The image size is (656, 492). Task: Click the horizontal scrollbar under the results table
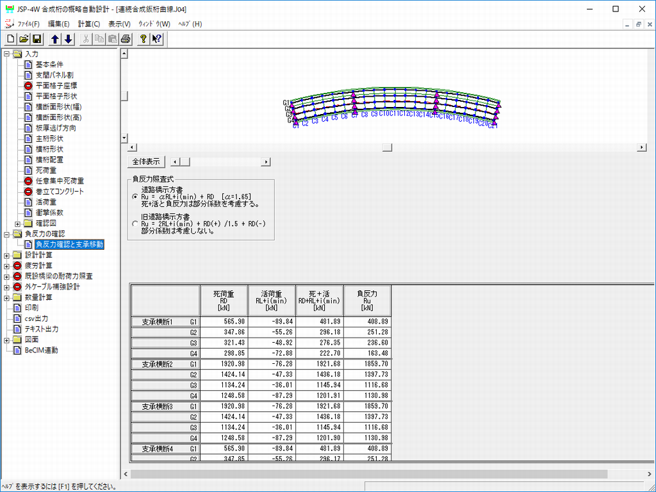tap(368, 474)
